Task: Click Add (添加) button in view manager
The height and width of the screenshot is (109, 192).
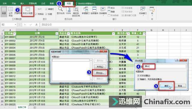Action: [x=100, y=73]
